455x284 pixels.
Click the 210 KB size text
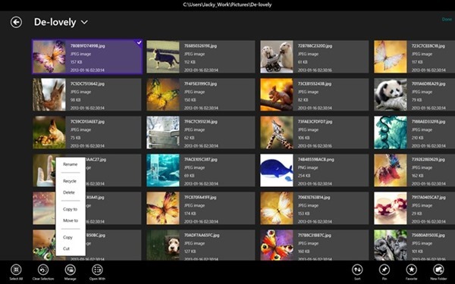tap(417, 138)
